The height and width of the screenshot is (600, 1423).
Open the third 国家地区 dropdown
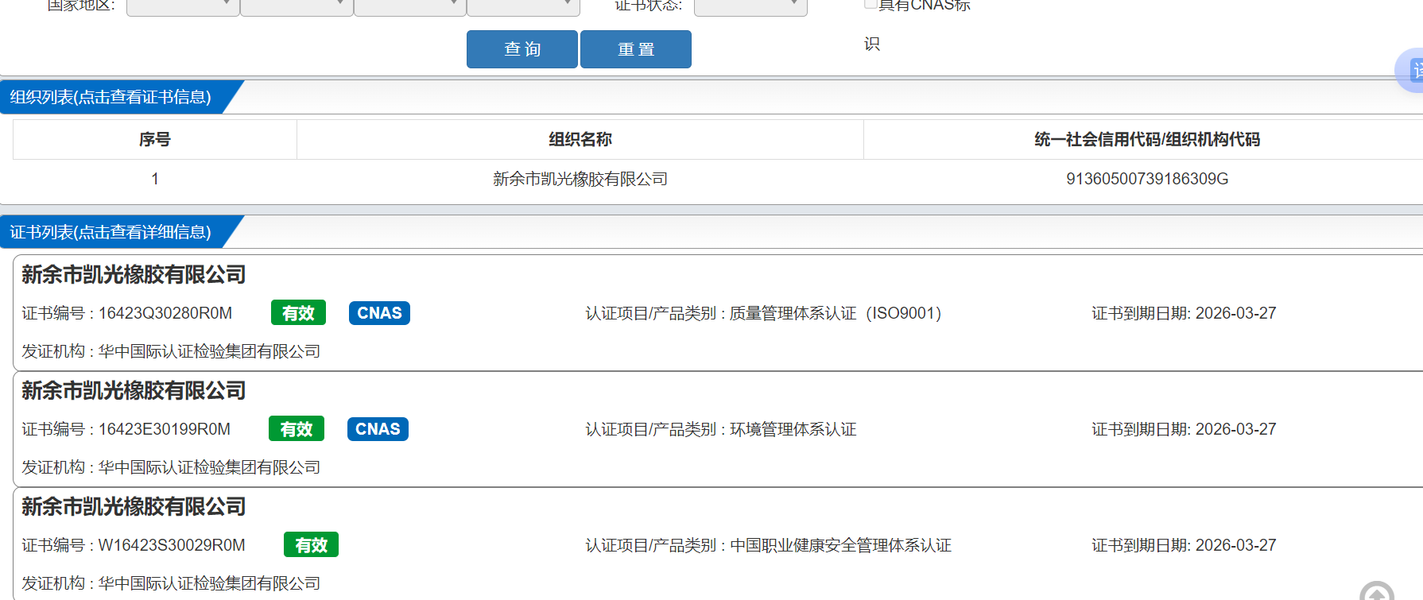410,6
